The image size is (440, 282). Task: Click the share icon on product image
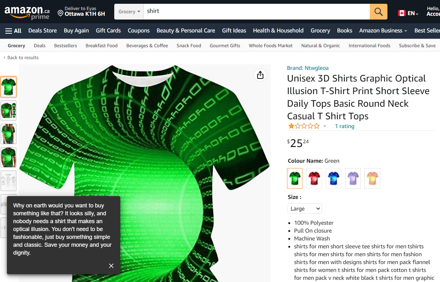[x=260, y=75]
